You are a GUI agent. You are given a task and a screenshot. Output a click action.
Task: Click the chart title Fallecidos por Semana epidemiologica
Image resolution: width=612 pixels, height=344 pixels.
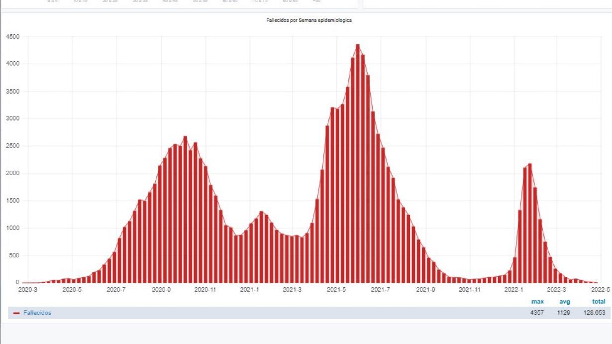pyautogui.click(x=309, y=20)
